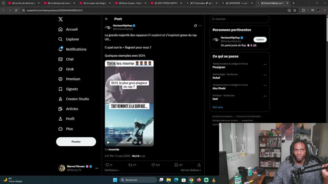Open Politique de Confidentialité link
328x184 pixels.
pos(248,117)
